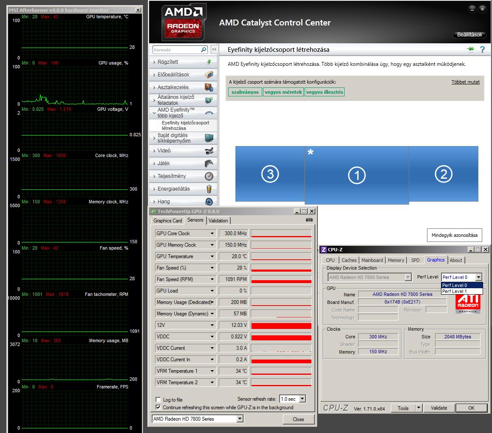Open GPU Temperature sensor dropdown
Image resolution: width=492 pixels, height=433 pixels.
click(212, 256)
